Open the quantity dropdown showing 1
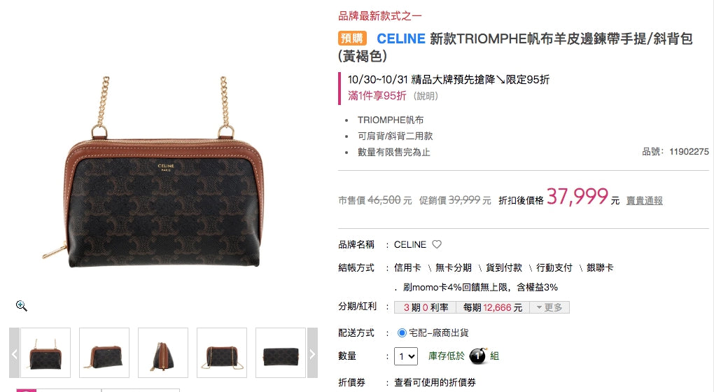Image resolution: width=714 pixels, height=392 pixels. click(x=406, y=356)
